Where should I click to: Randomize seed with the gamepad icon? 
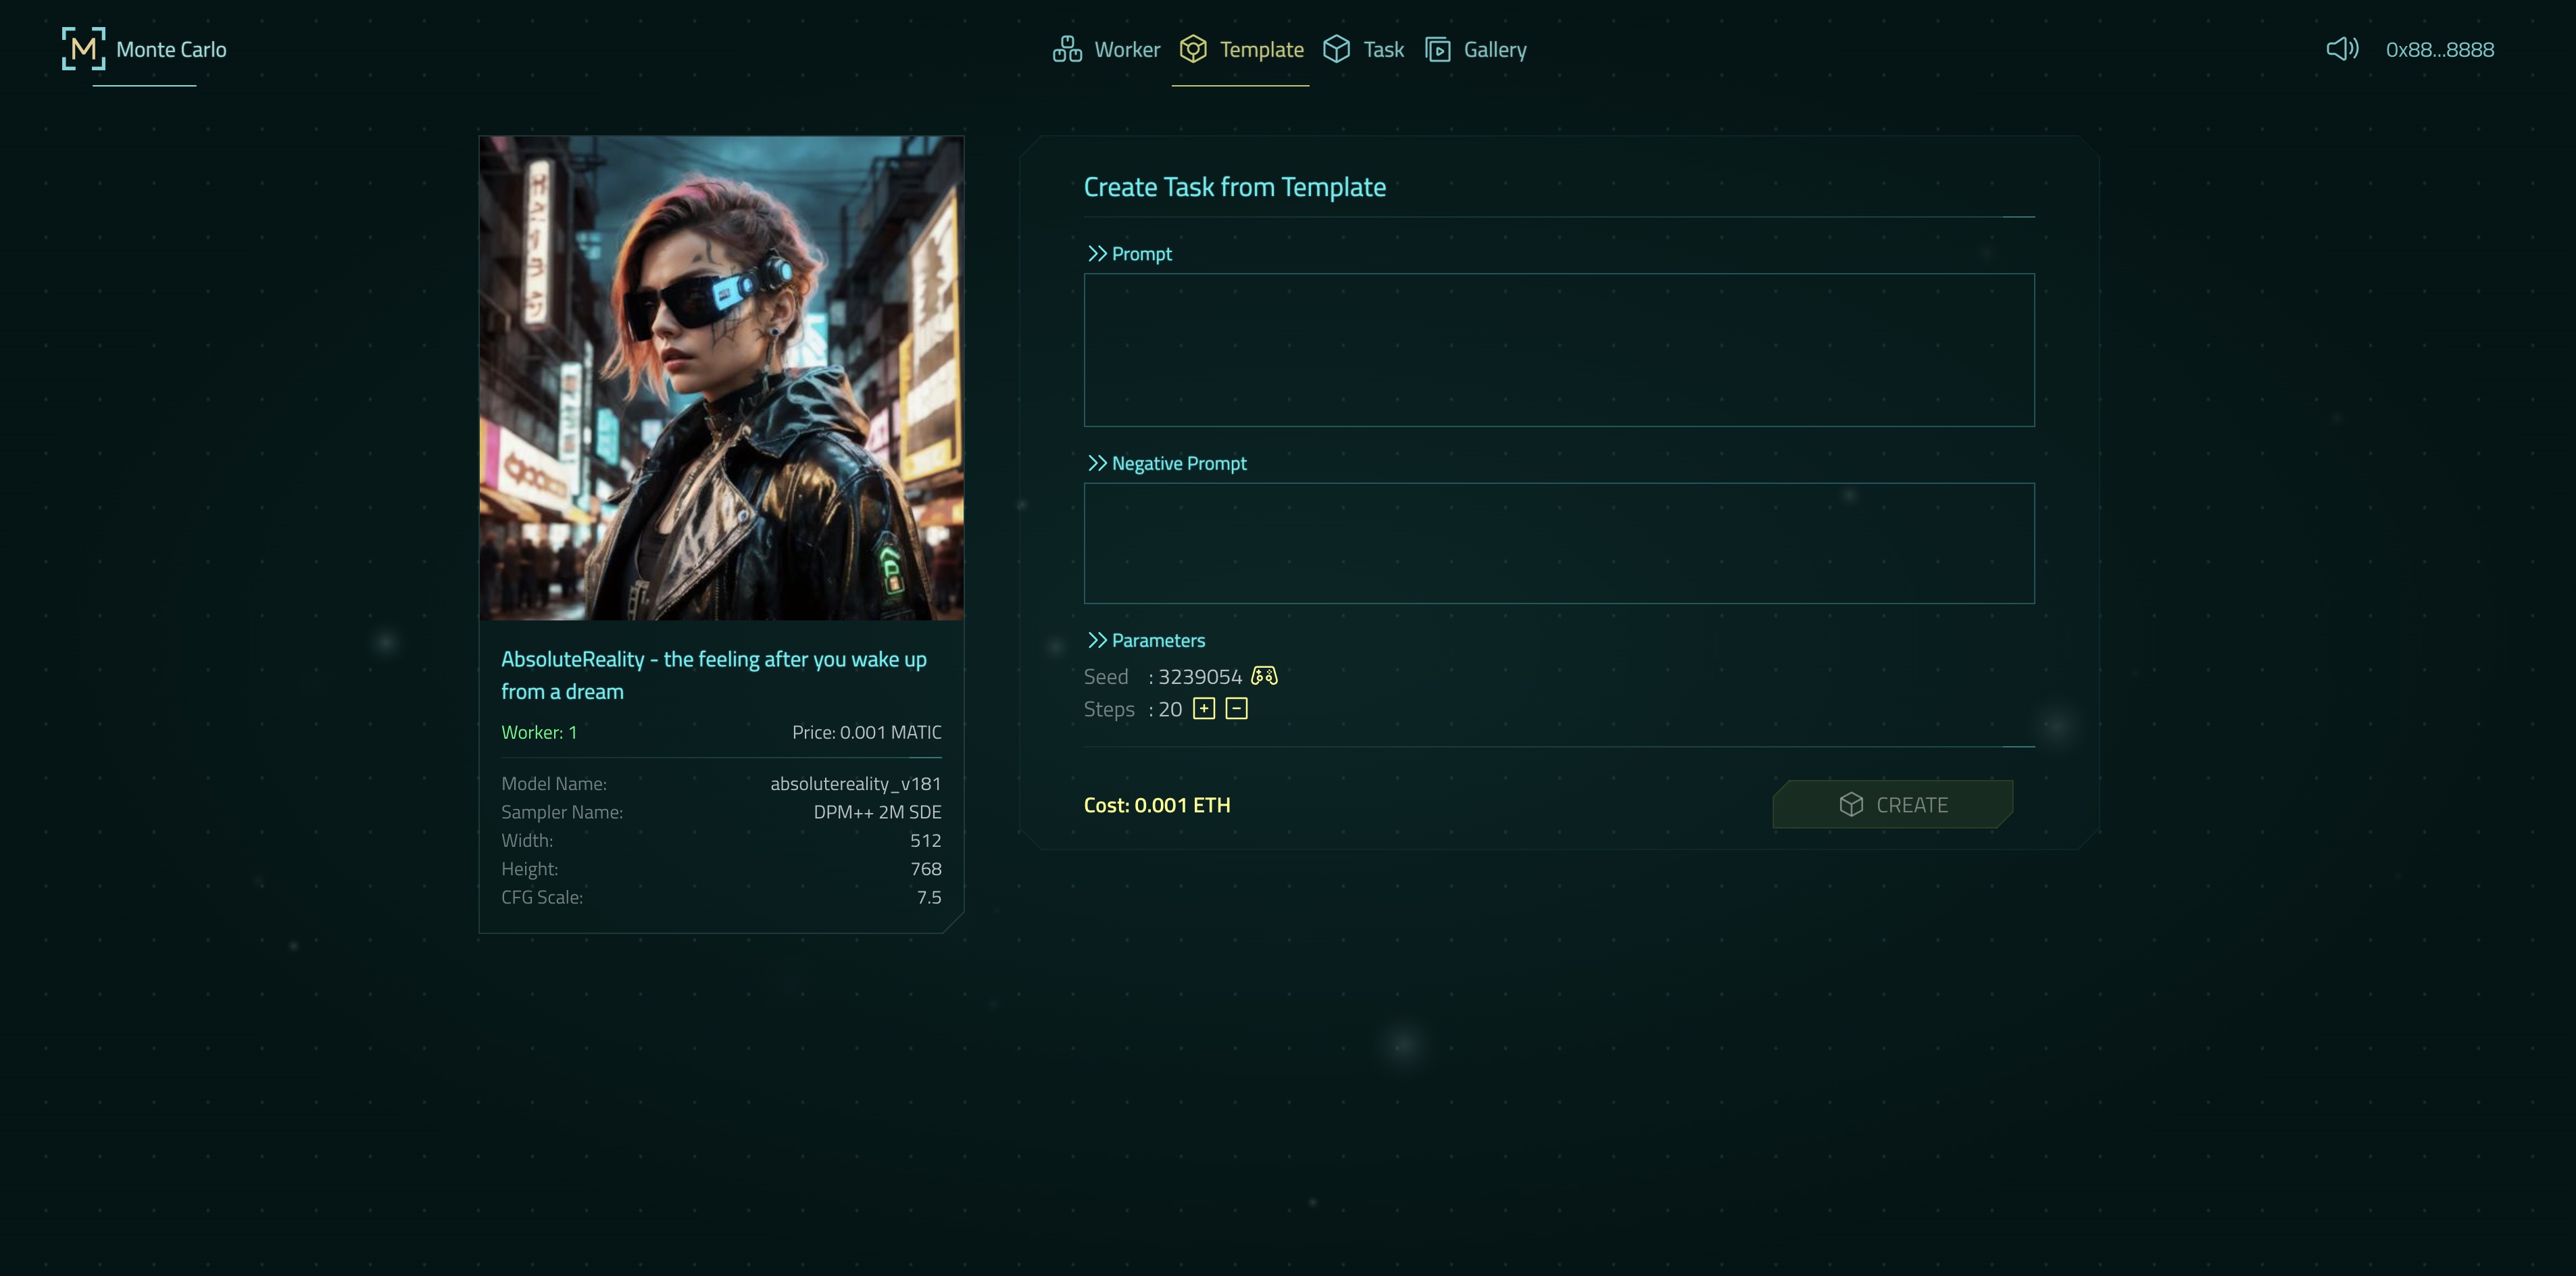click(1264, 676)
